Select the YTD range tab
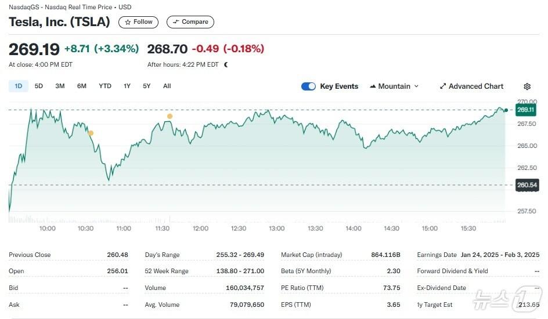The width and height of the screenshot is (548, 319). pyautogui.click(x=105, y=86)
